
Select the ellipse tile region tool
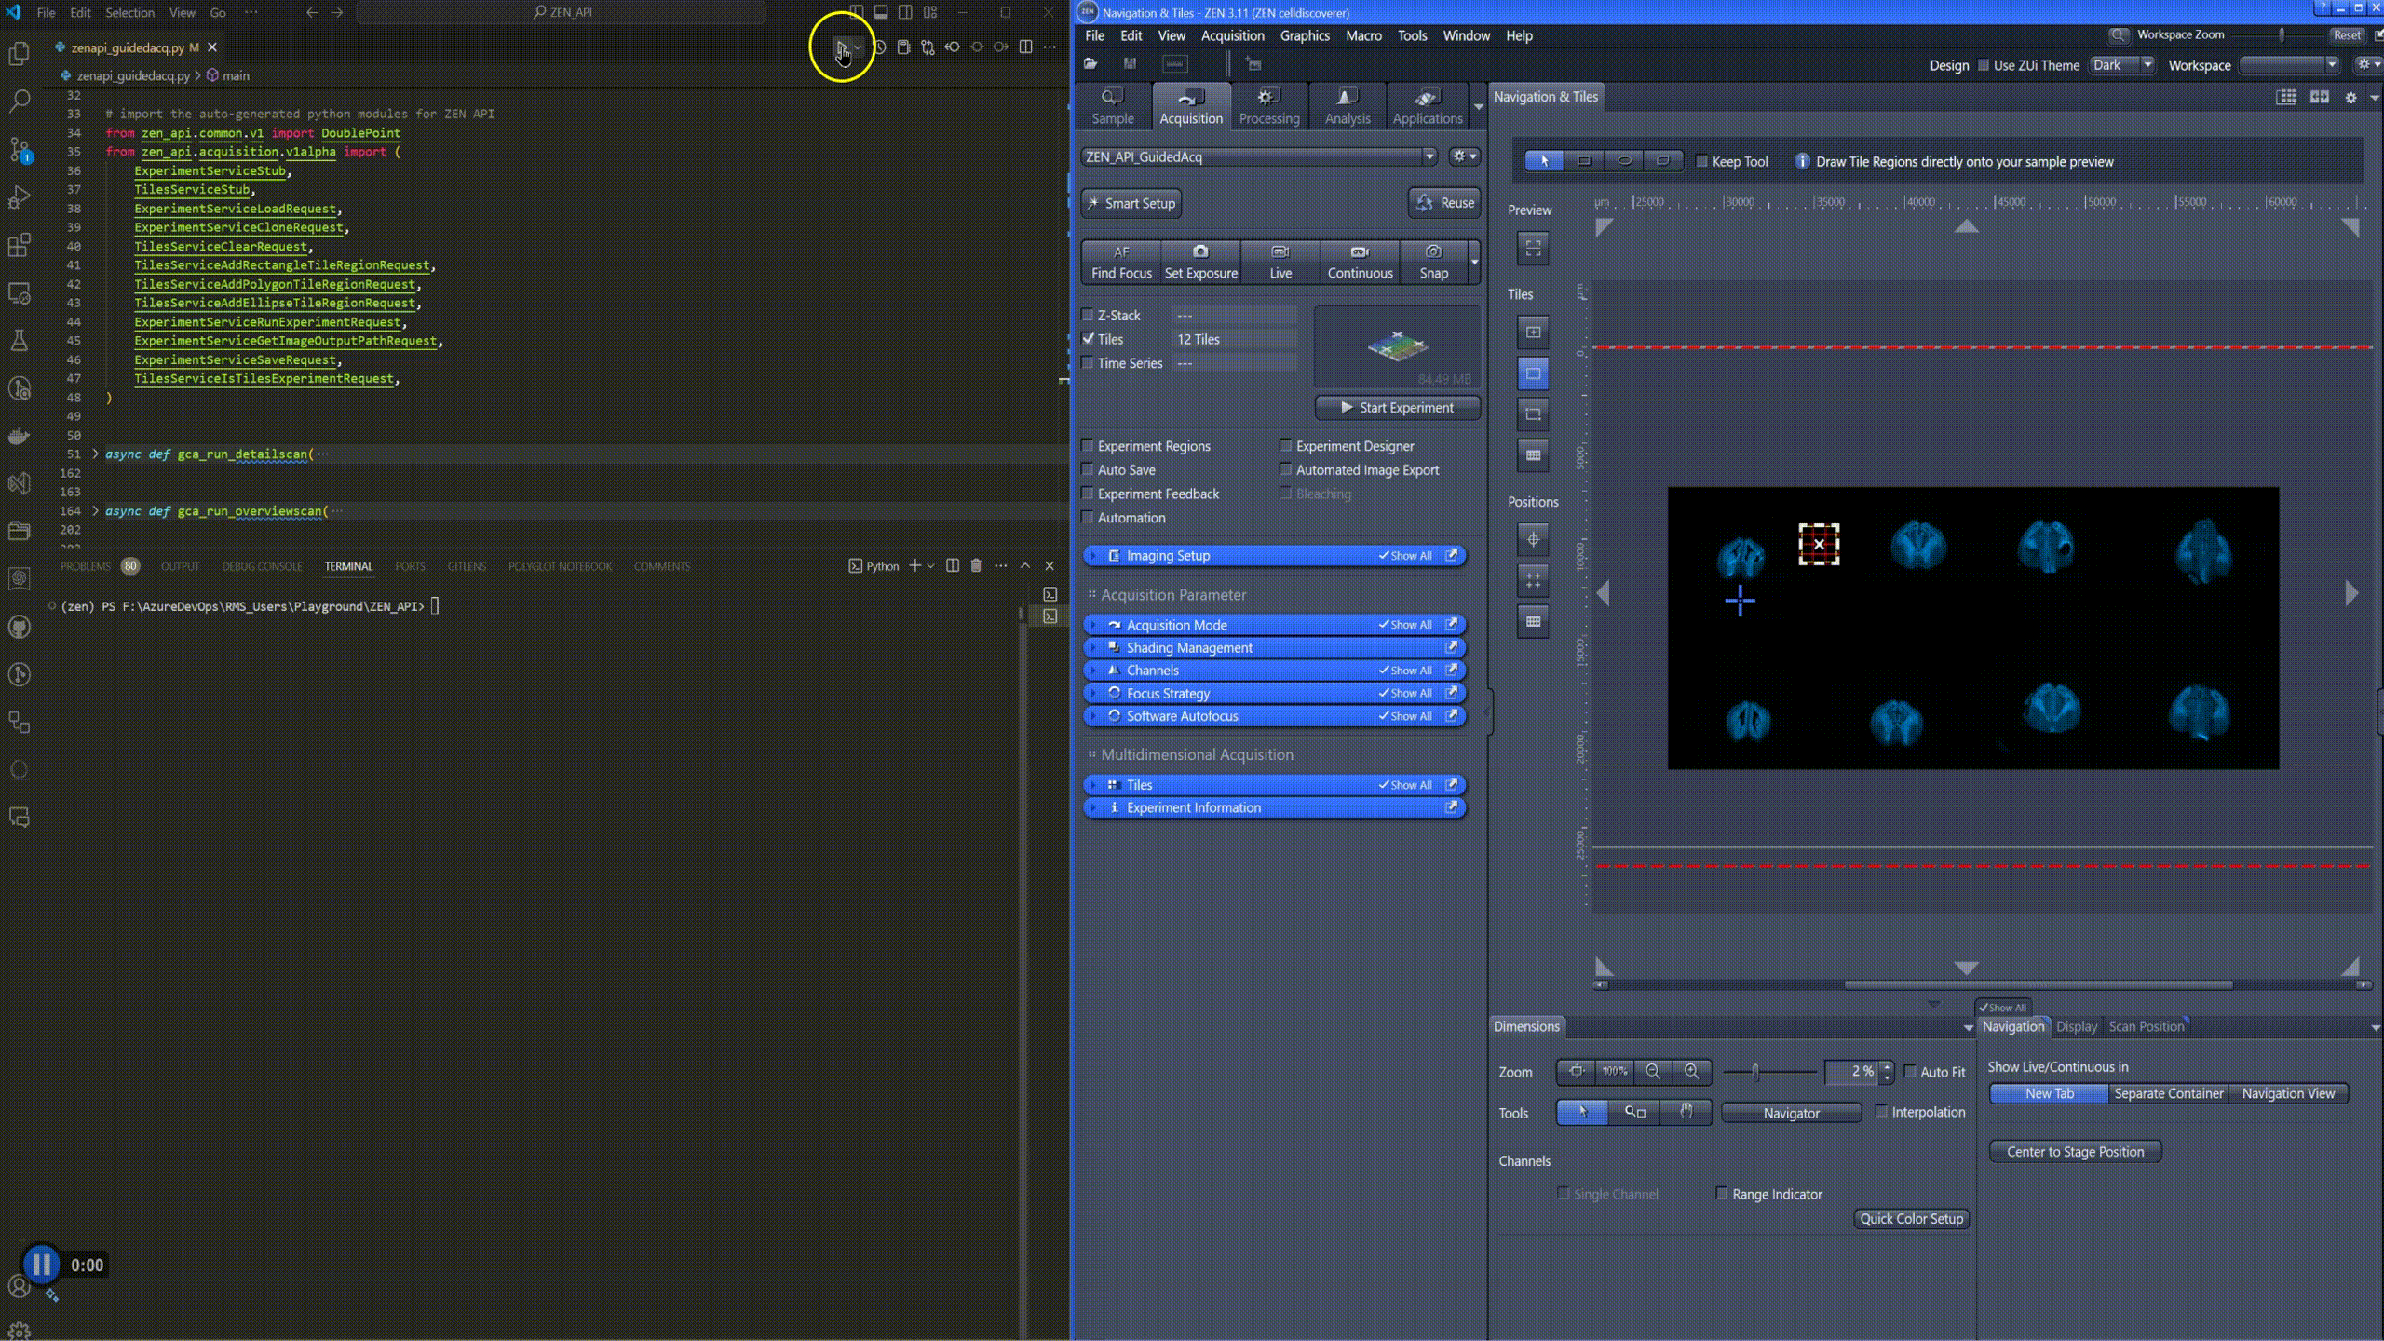pyautogui.click(x=1624, y=161)
